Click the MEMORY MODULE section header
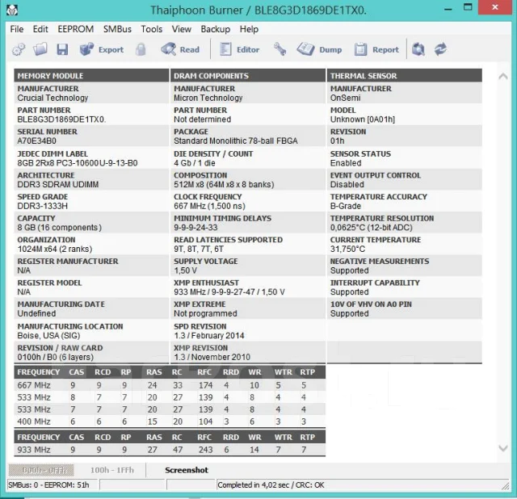Viewport: 517px width, 499px height. [91, 75]
